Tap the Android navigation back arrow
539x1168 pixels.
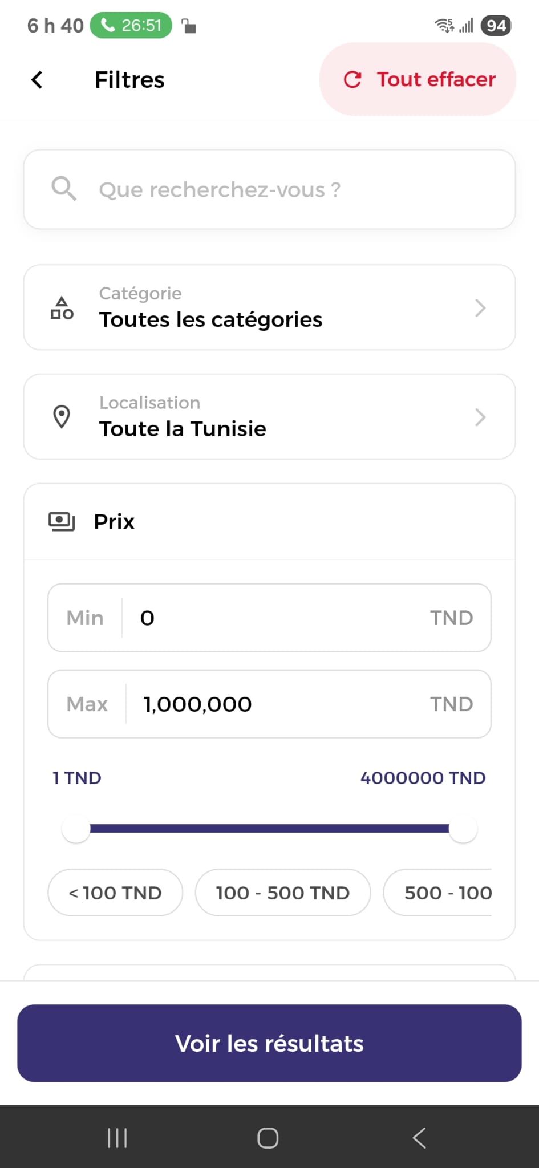point(419,1138)
